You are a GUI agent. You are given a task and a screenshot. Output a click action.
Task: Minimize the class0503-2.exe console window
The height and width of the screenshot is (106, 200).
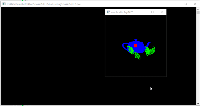(x=176, y=4)
